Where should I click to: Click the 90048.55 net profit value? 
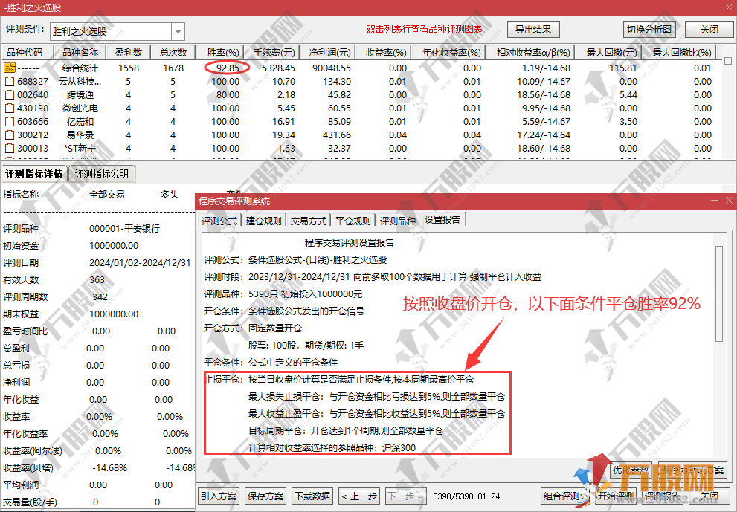(x=332, y=68)
